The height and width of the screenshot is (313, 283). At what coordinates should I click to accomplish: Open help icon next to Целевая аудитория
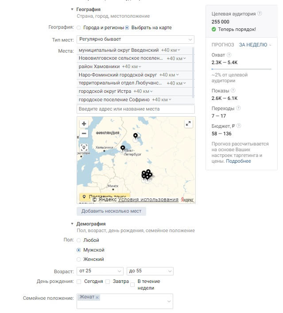coord(260,14)
